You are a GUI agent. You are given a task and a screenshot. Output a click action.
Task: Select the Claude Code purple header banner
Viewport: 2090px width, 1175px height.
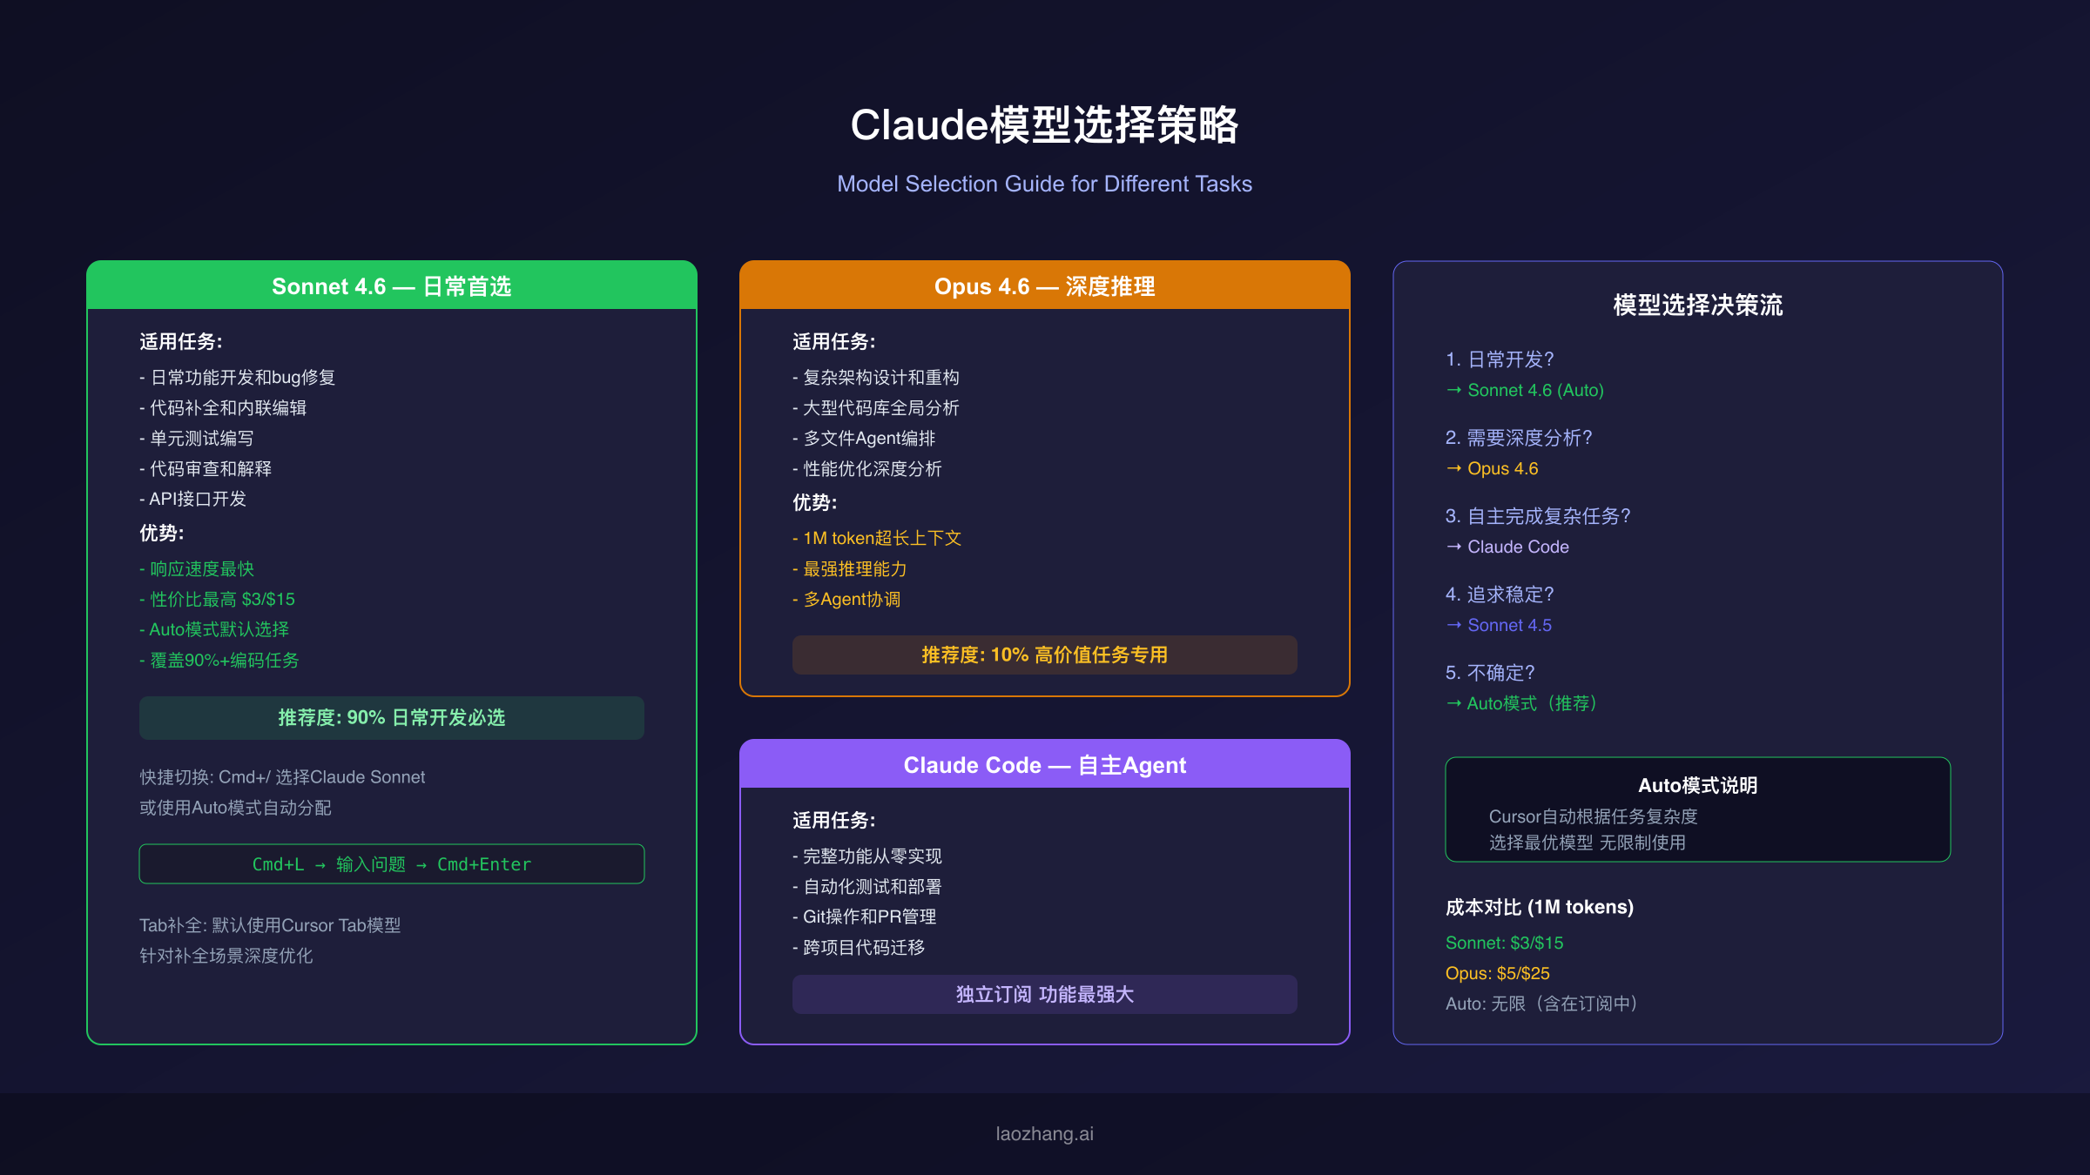[1044, 765]
